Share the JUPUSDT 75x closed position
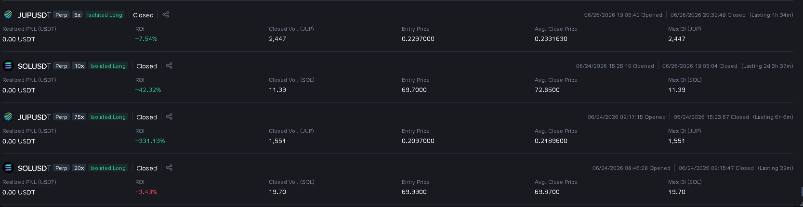Viewport: 803px width, 207px height. (169, 116)
